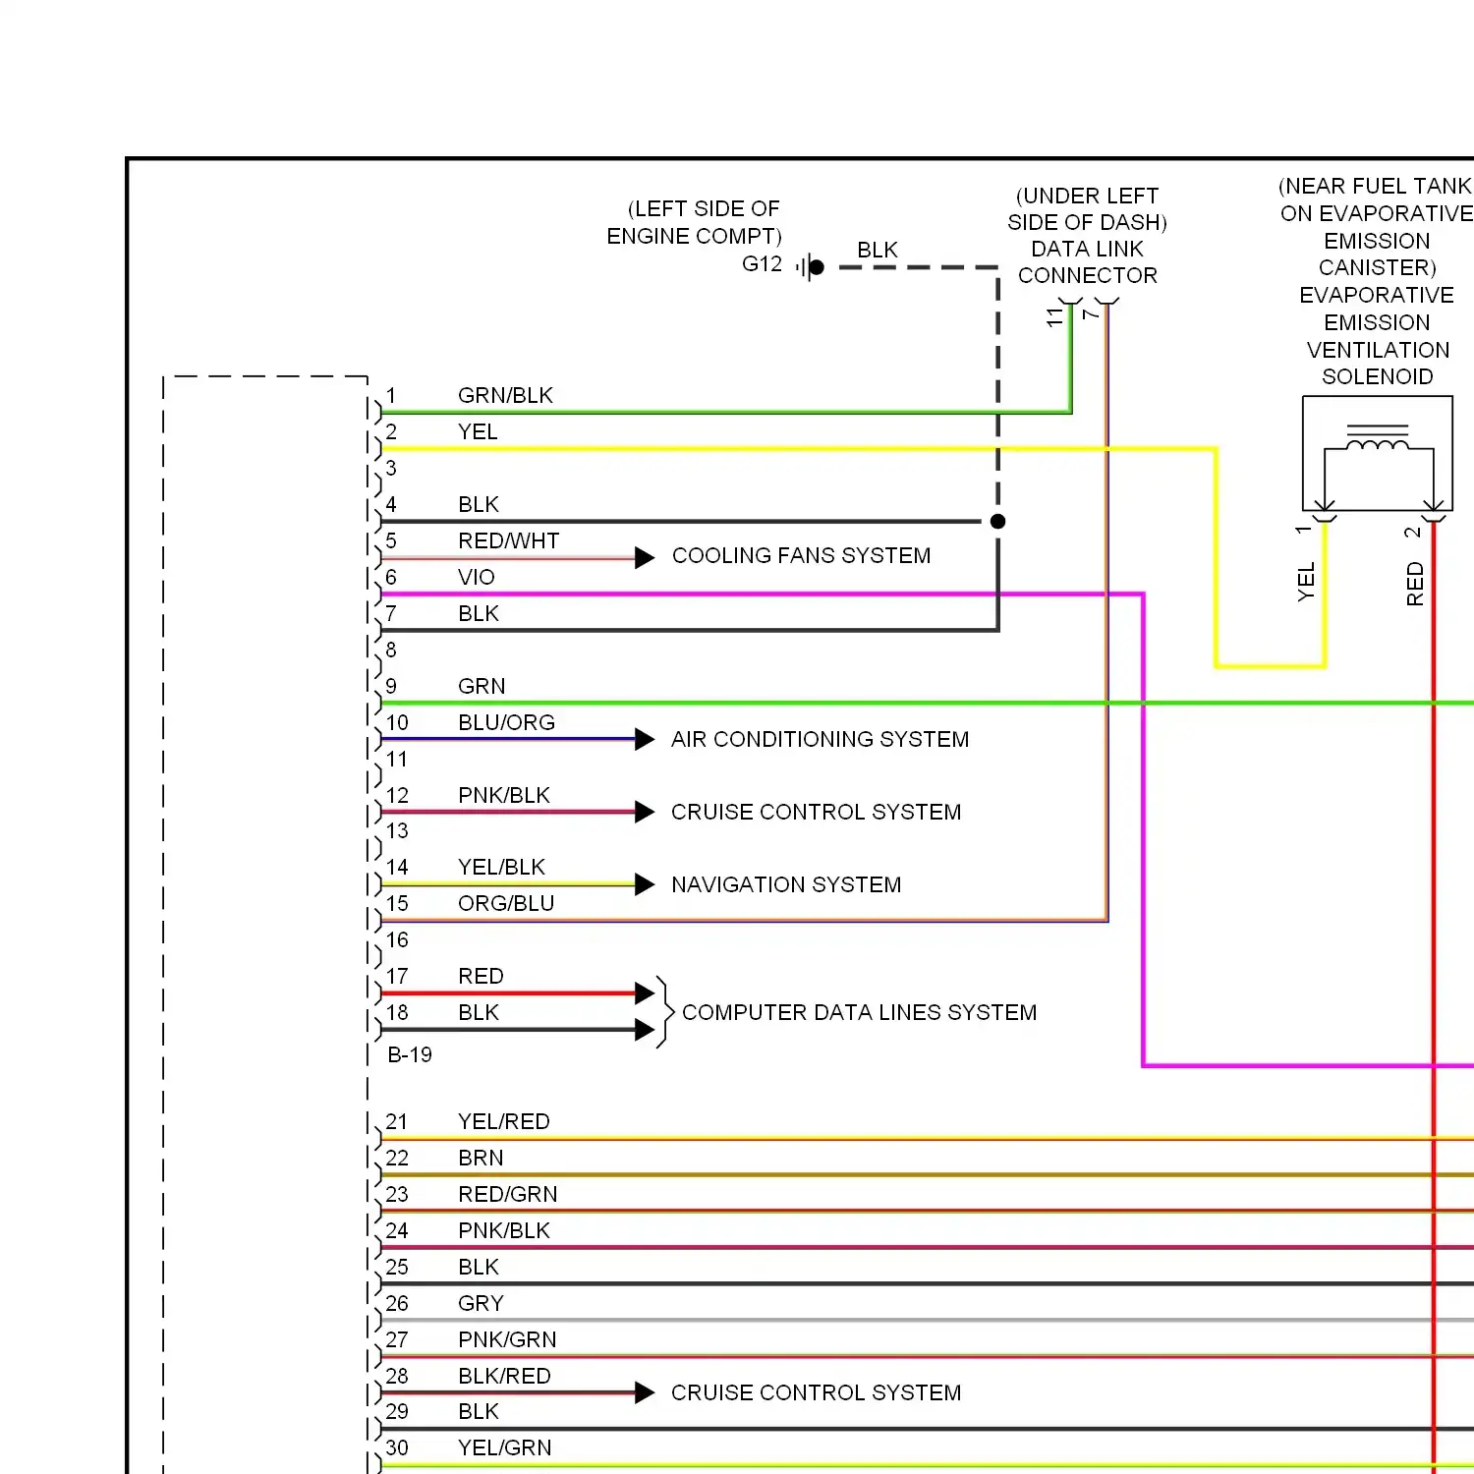Select the ORG/BLU label at pin 15

(506, 903)
